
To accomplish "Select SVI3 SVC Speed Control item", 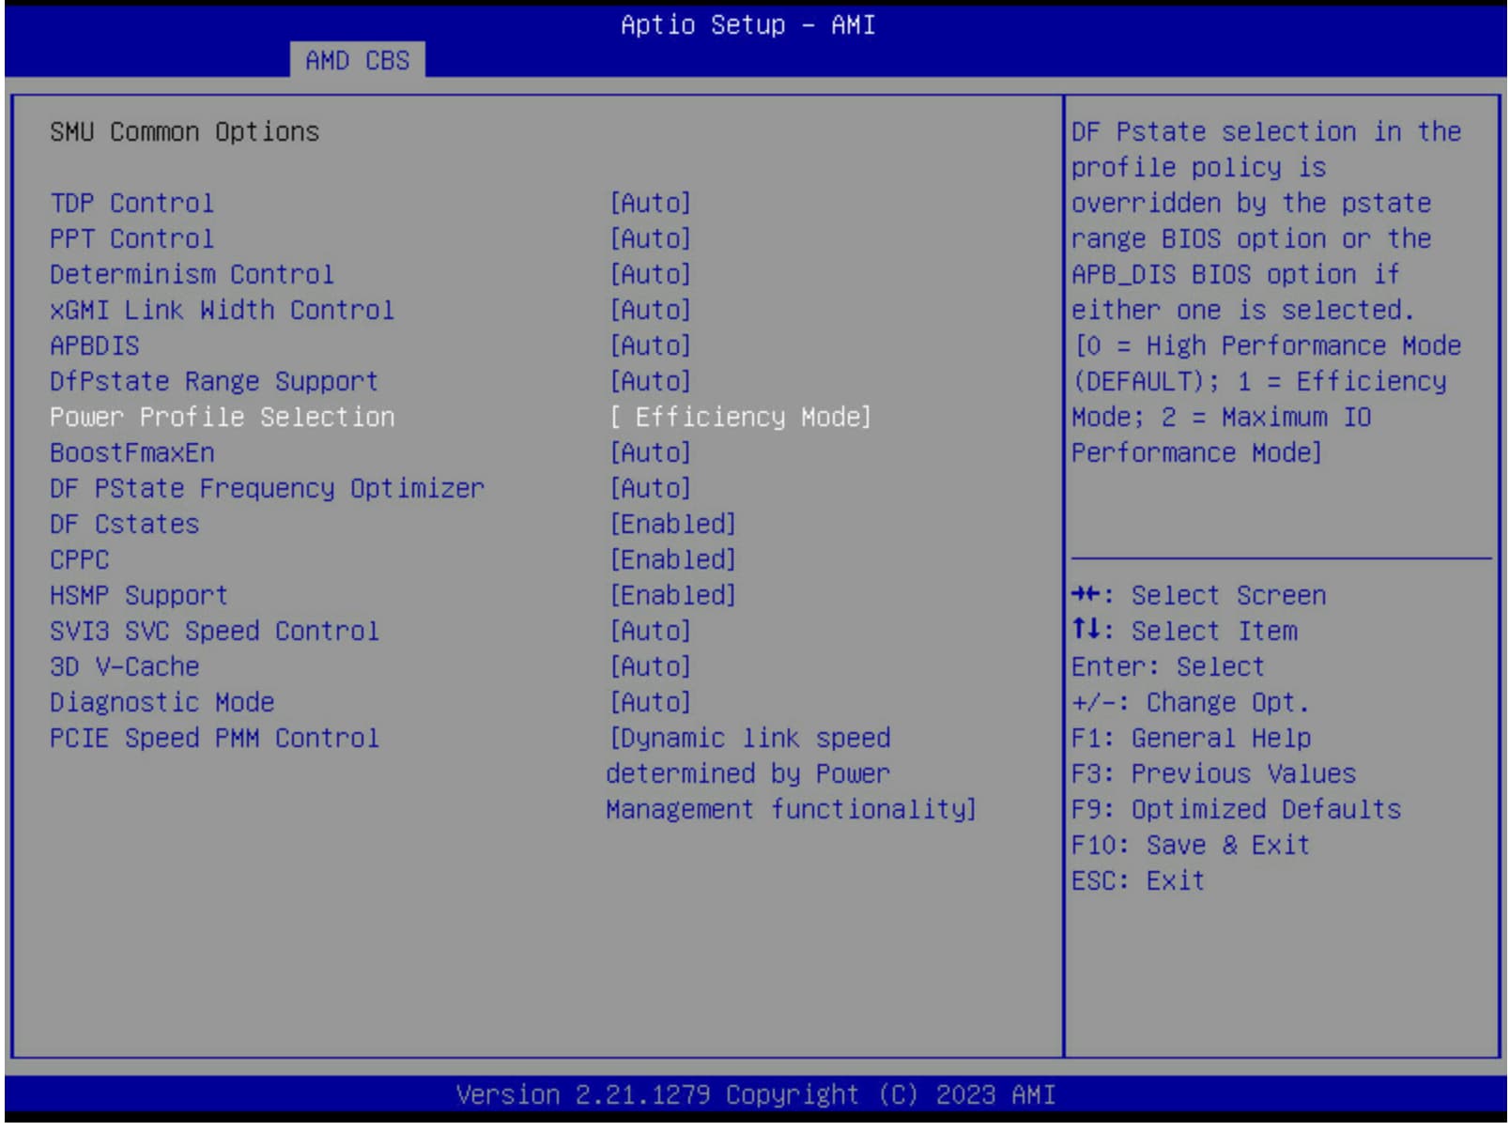I will (214, 632).
